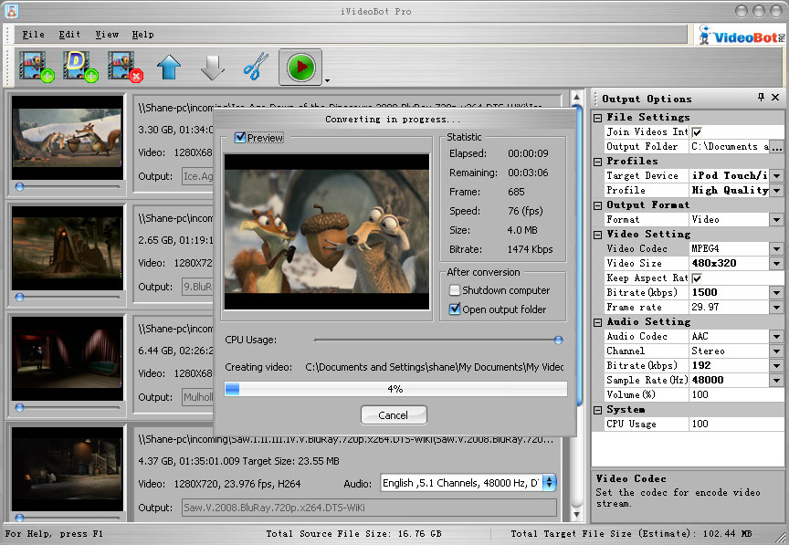This screenshot has height=545, width=789.
Task: Adjust the CPU Usage slider handle
Action: 558,341
